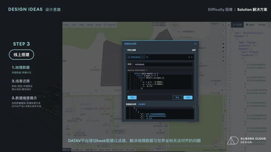Click the 取消 cancel button
Screen dimensions: 271x152
(177, 97)
